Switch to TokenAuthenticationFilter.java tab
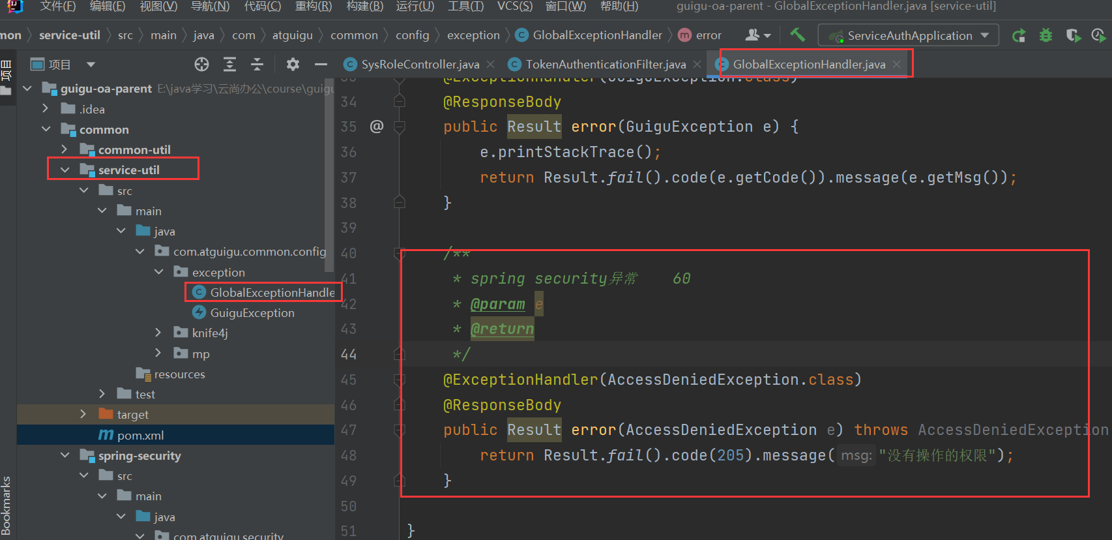Viewport: 1112px width, 540px height. coord(606,64)
